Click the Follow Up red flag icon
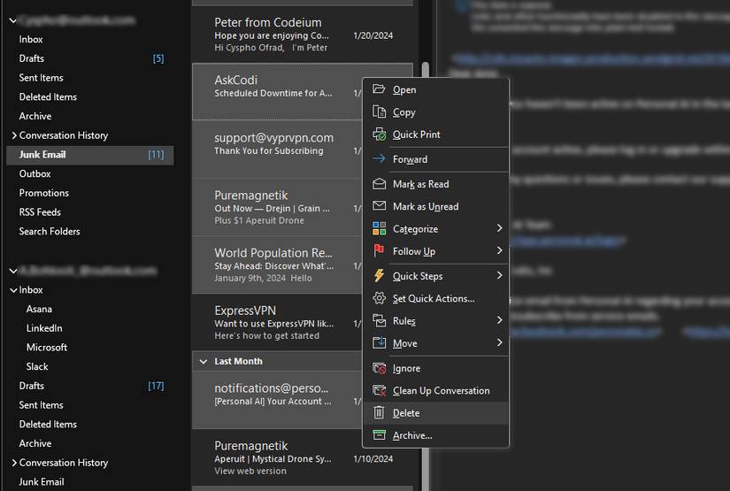The image size is (730, 491). click(x=379, y=251)
